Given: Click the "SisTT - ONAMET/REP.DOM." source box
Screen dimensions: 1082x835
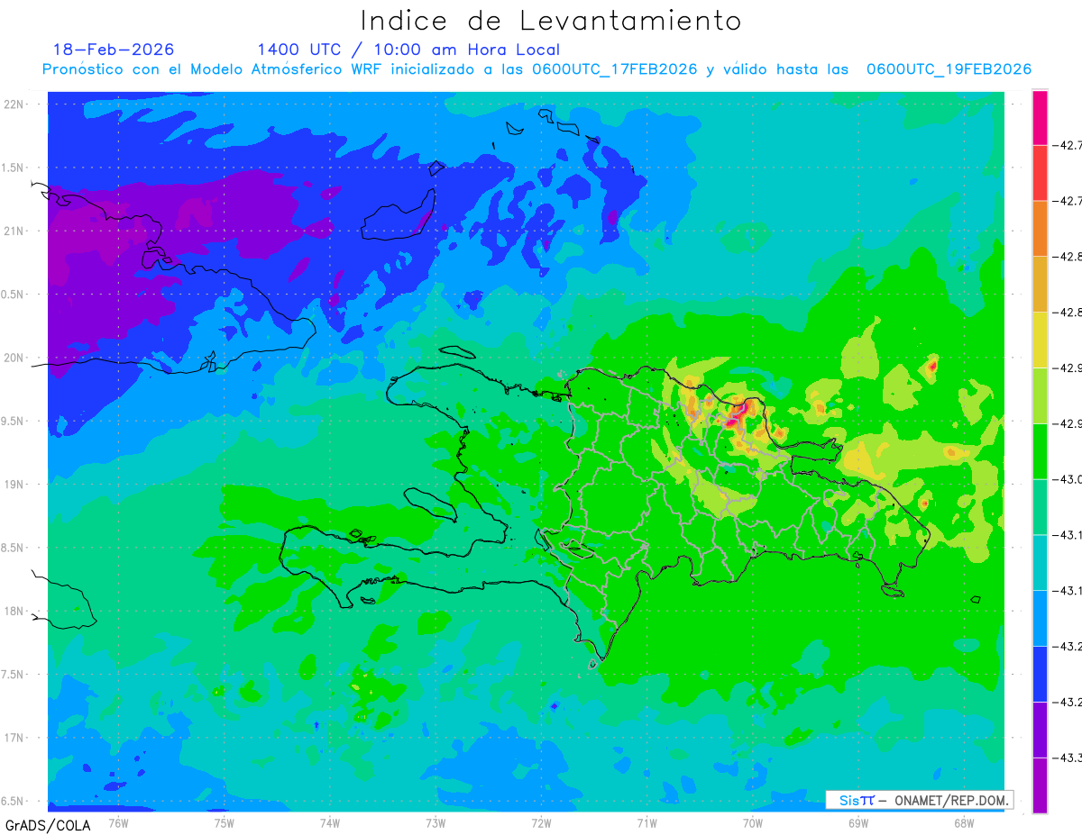Looking at the screenshot, I should pyautogui.click(x=919, y=800).
